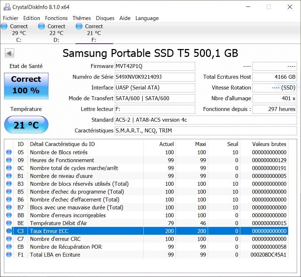Select the F: drive status orb
This screenshot has height=277, width=301.
coord(79,26)
